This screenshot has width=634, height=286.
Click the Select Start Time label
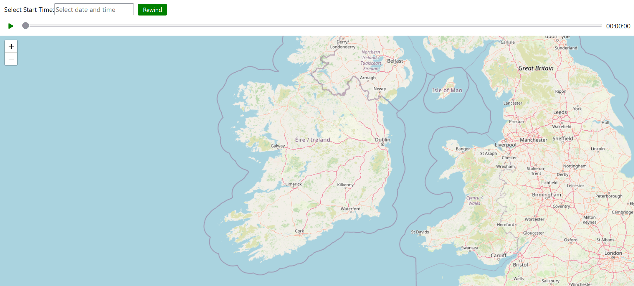[29, 10]
